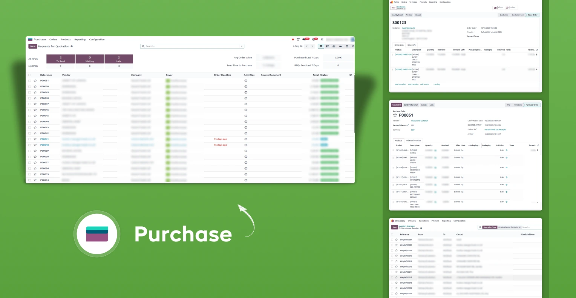
Task: Expand the search options dropdown arrow
Action: coord(241,46)
